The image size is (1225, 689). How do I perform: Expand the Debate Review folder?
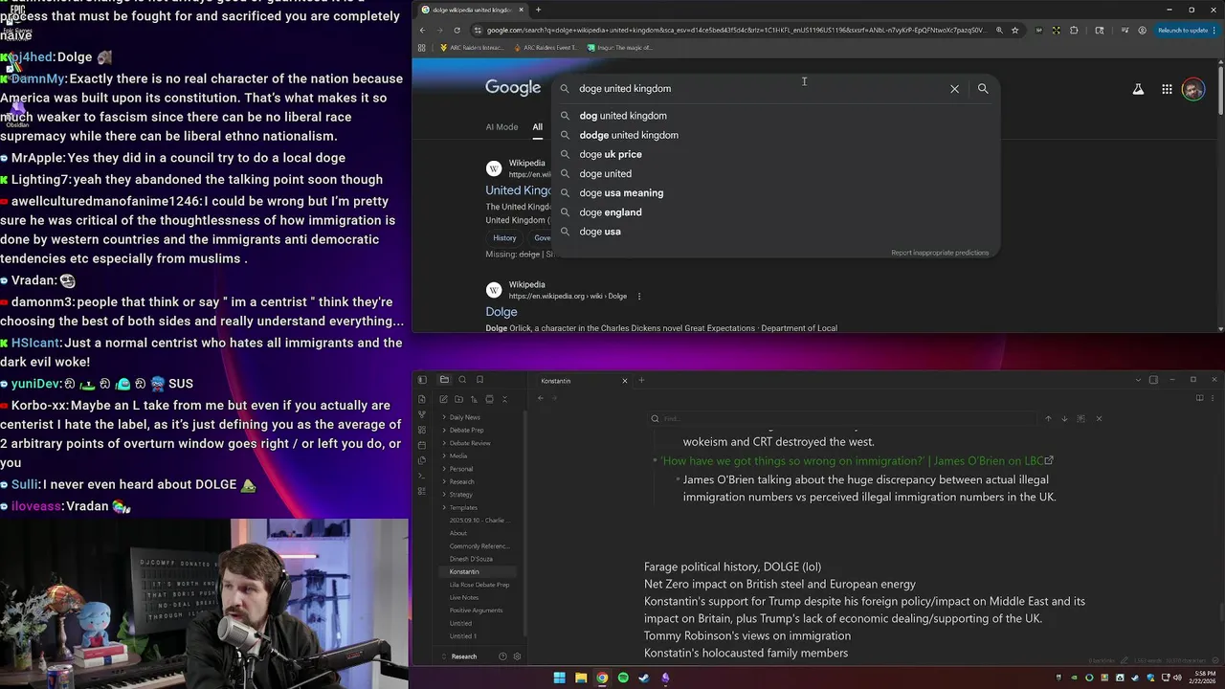point(470,443)
